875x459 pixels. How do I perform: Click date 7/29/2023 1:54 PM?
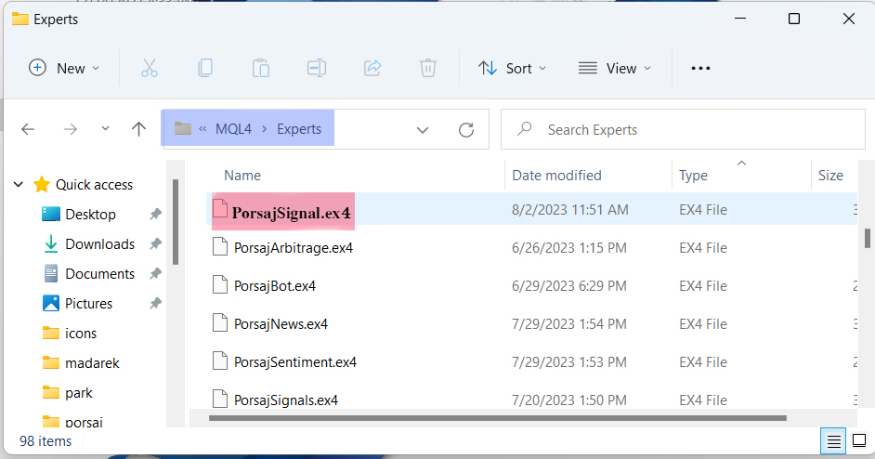(x=569, y=324)
